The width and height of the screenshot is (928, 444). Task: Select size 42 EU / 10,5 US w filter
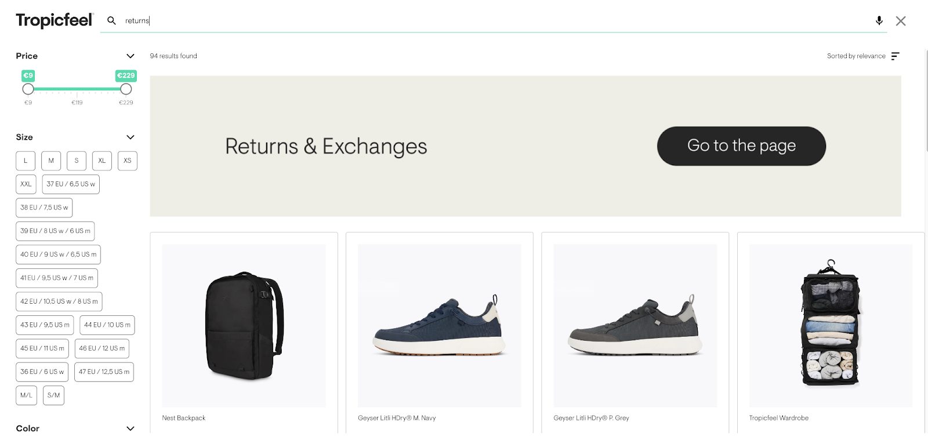59,301
